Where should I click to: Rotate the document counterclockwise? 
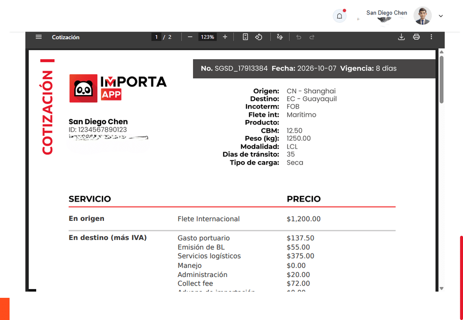pos(259,37)
